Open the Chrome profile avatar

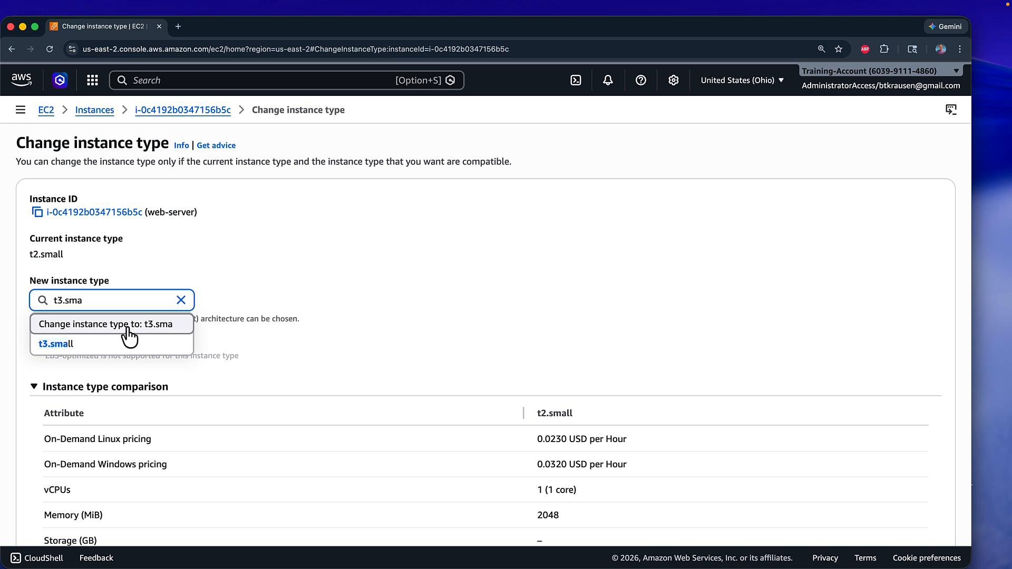click(x=940, y=49)
